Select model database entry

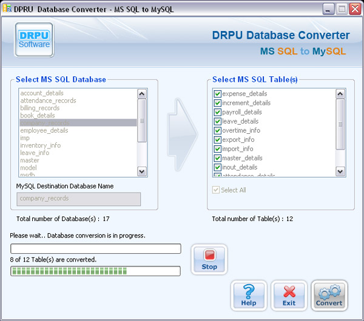coord(78,167)
